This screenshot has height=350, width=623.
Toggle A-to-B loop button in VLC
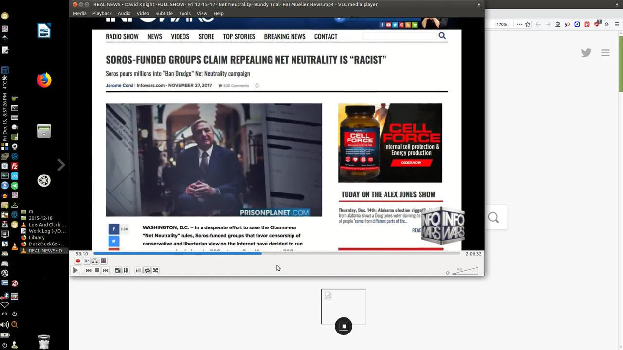[x=95, y=261]
